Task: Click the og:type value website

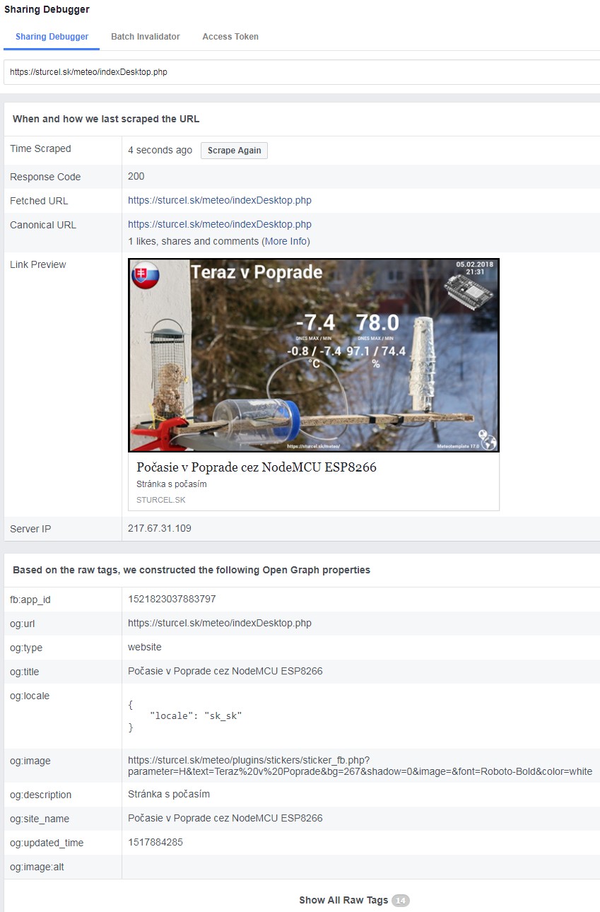Action: (x=145, y=648)
